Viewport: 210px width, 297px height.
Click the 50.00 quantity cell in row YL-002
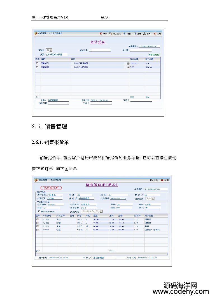[x=96, y=220]
